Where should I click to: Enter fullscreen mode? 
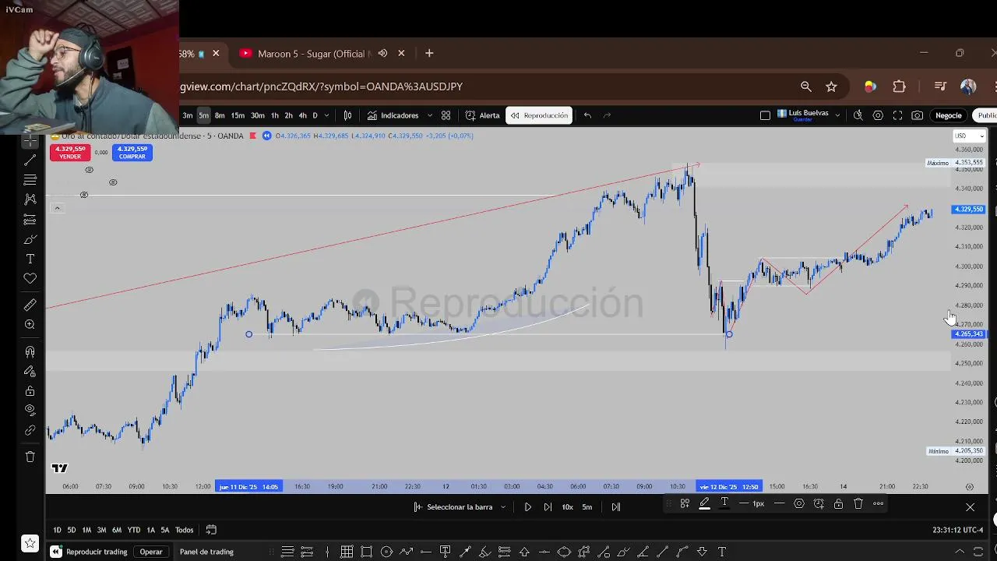pyautogui.click(x=897, y=115)
